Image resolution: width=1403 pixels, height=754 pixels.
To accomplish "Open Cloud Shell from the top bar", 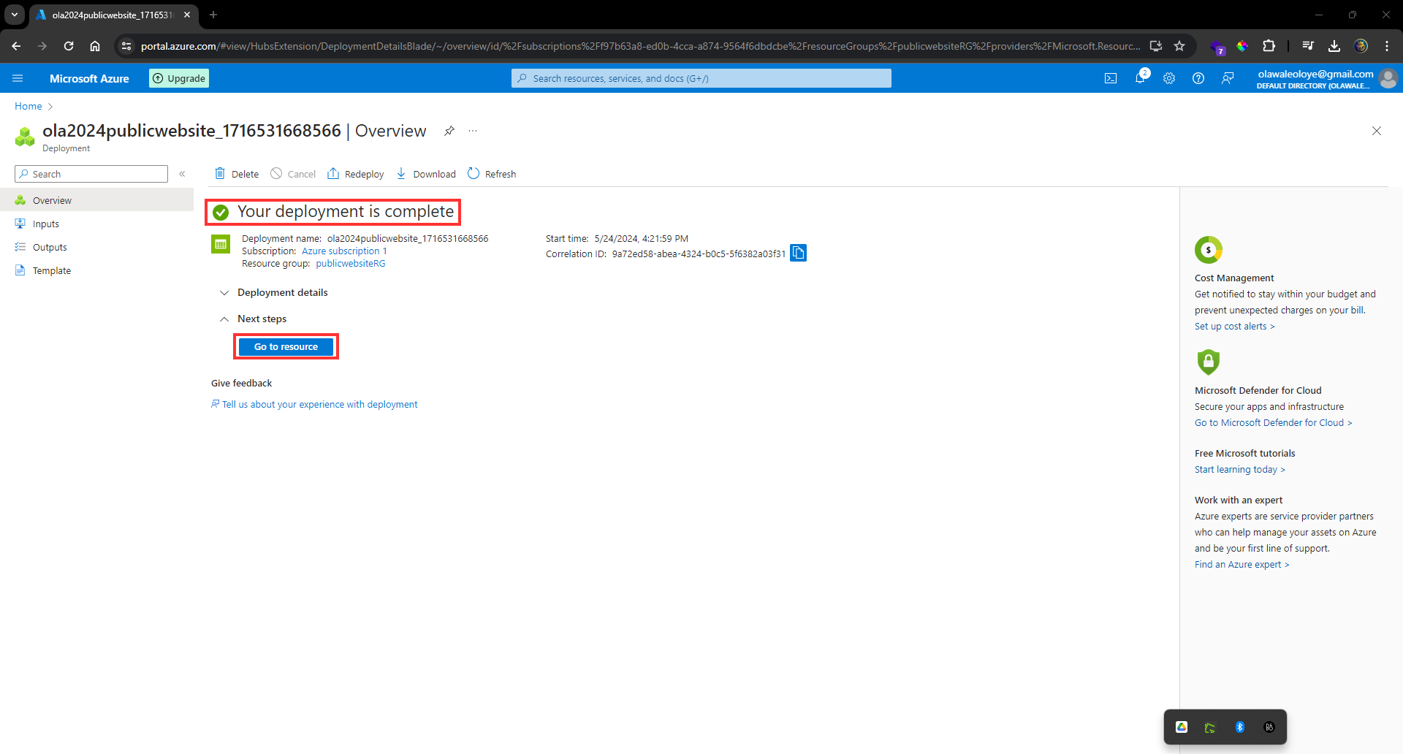I will [1111, 78].
